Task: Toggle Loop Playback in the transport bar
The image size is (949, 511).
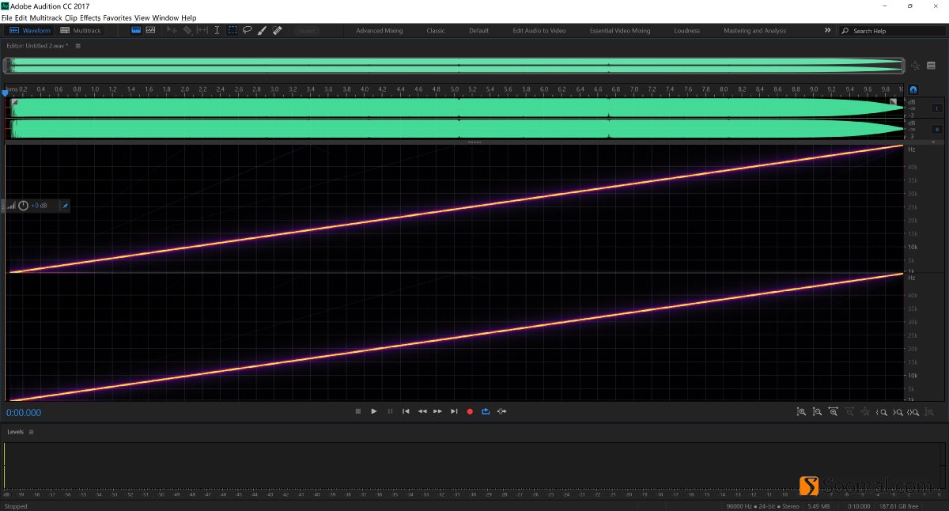Action: pyautogui.click(x=486, y=411)
